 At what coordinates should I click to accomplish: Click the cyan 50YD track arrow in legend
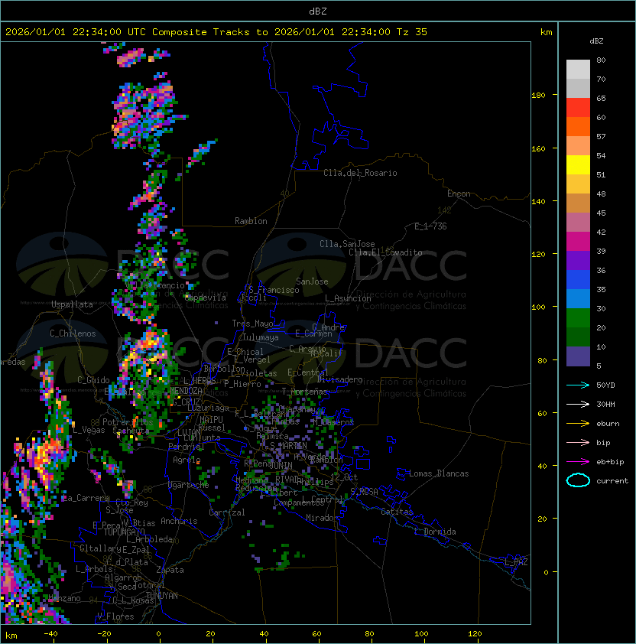[x=578, y=385]
